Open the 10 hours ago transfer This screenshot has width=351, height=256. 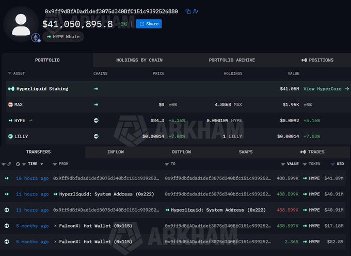[x=32, y=178]
